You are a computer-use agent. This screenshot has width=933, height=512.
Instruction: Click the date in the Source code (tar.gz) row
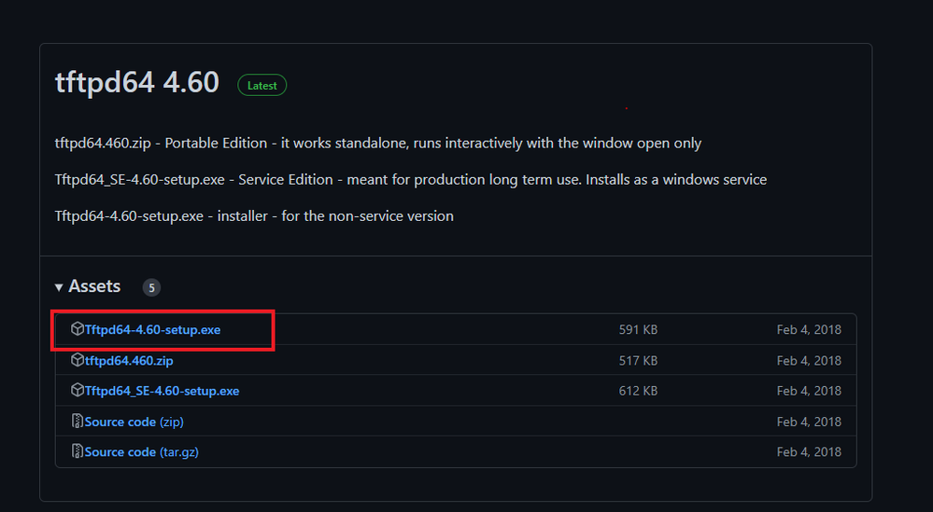[809, 451]
